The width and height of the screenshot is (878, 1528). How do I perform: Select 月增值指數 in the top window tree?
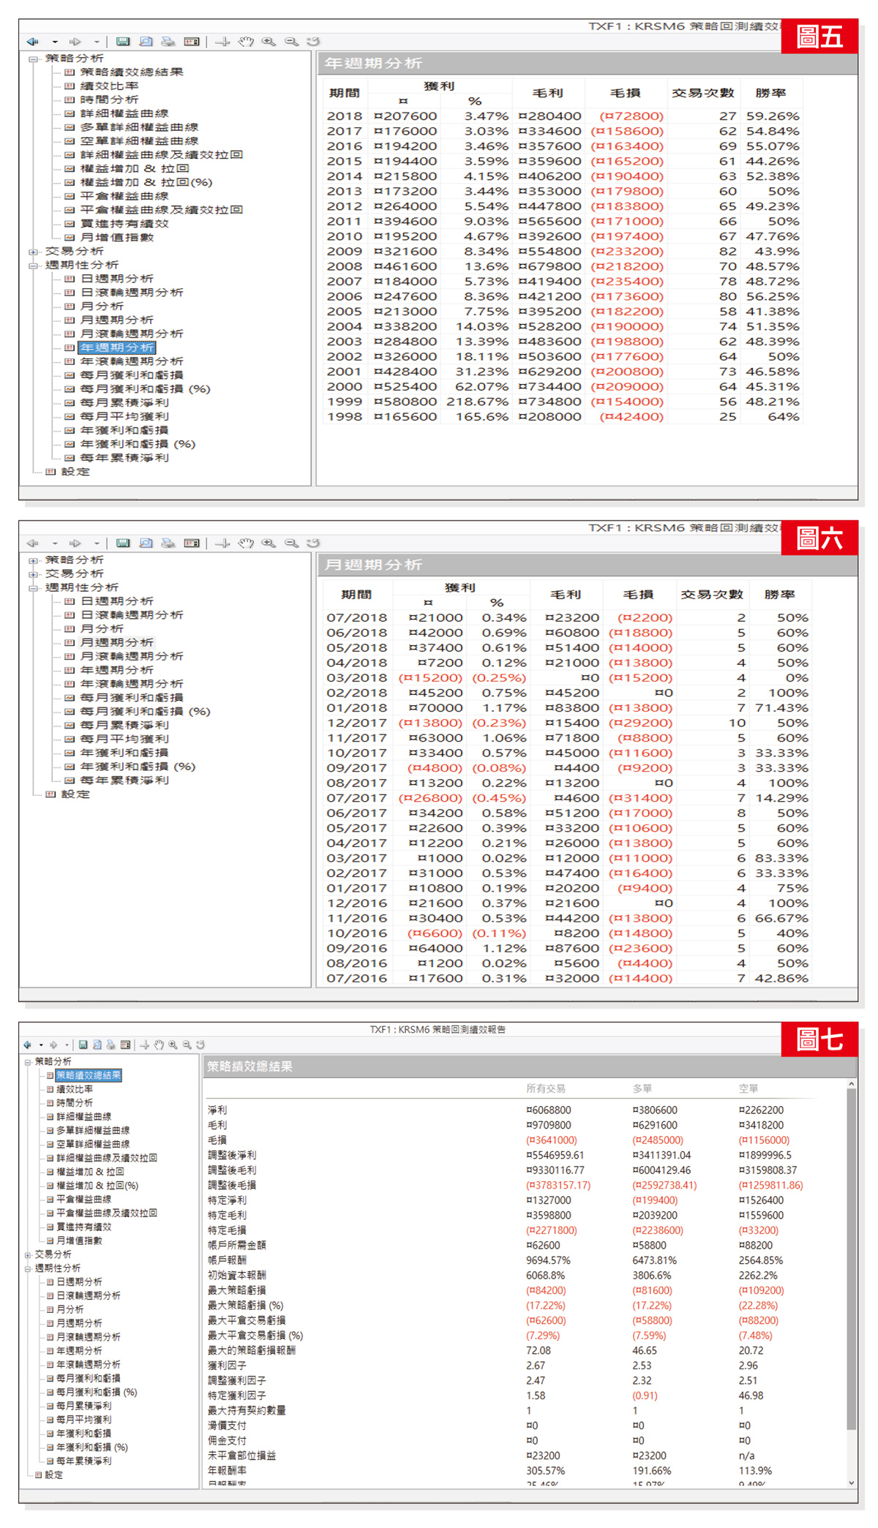pos(116,238)
